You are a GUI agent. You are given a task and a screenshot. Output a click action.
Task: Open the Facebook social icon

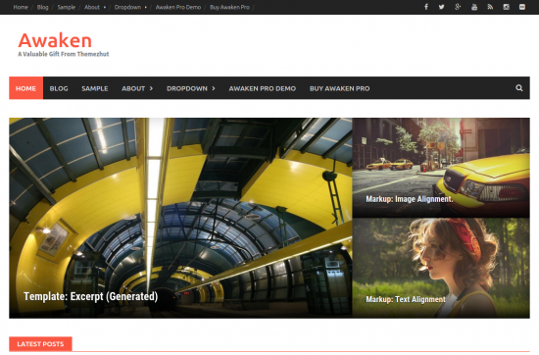pos(426,7)
